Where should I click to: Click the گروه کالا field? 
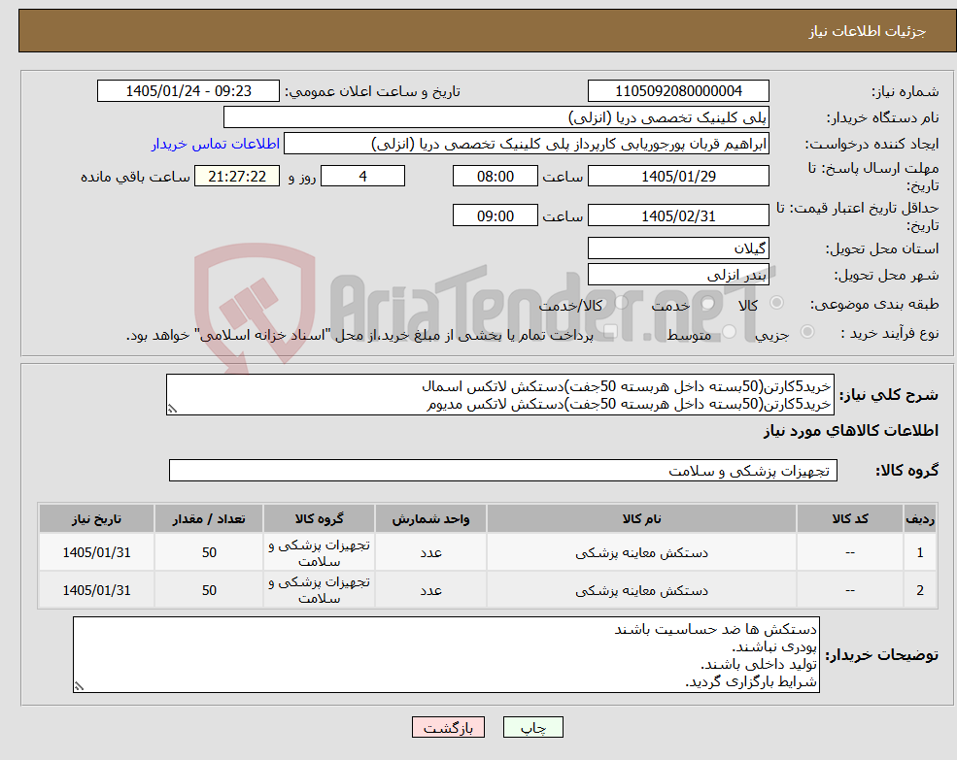[x=503, y=471]
